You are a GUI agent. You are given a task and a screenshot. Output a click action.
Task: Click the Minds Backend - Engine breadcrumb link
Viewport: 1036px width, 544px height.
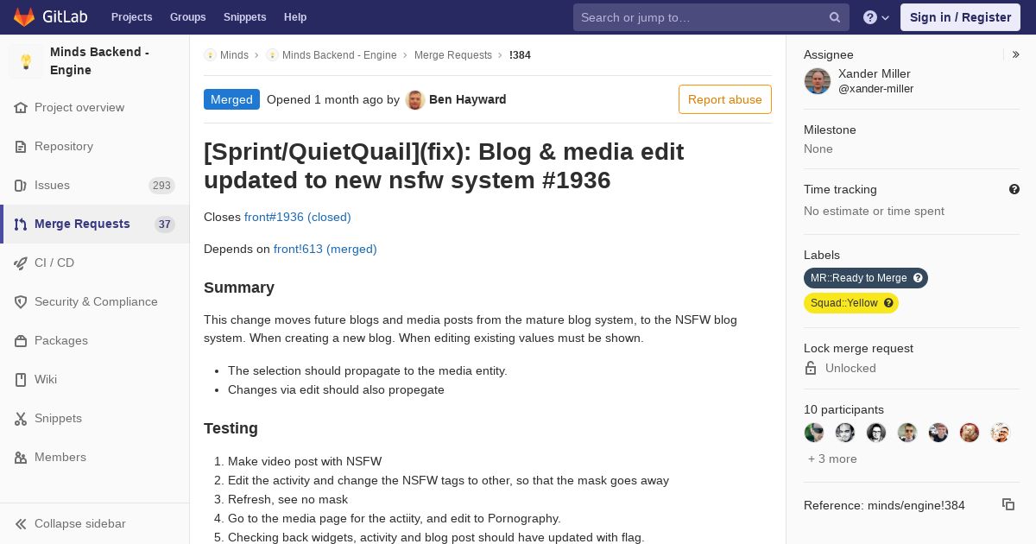339,54
